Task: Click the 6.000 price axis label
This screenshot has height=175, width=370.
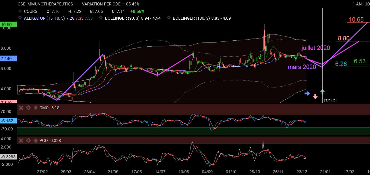Action: tap(6, 68)
